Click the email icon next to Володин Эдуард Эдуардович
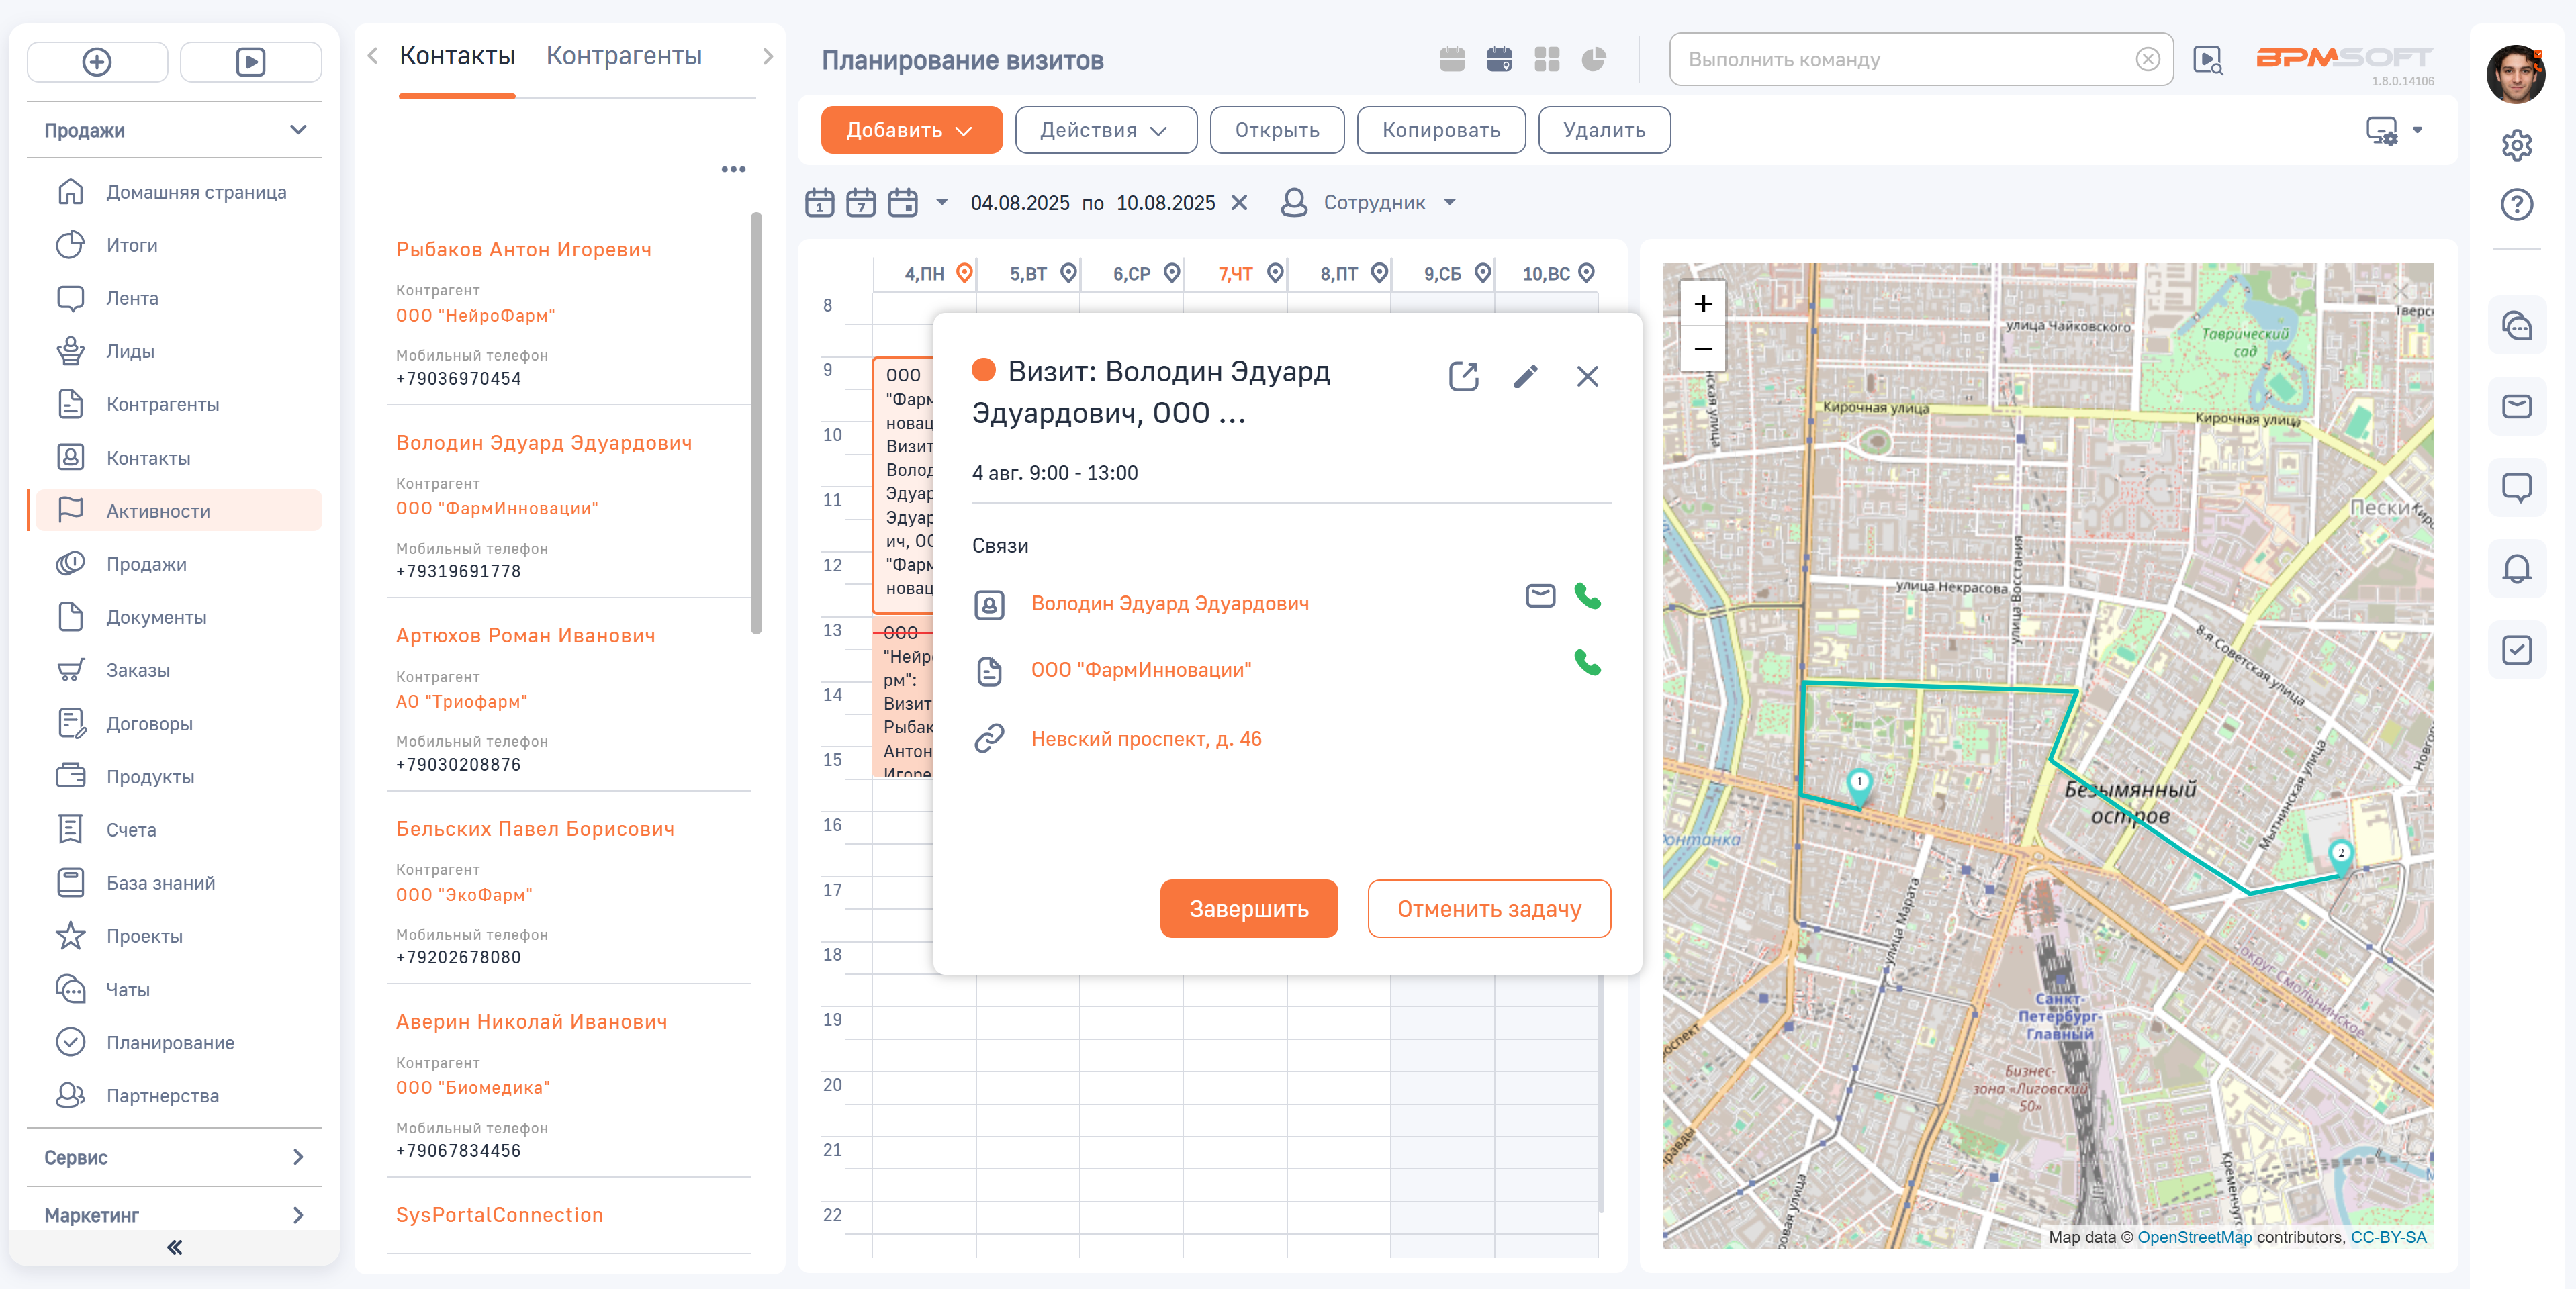 coord(1540,596)
